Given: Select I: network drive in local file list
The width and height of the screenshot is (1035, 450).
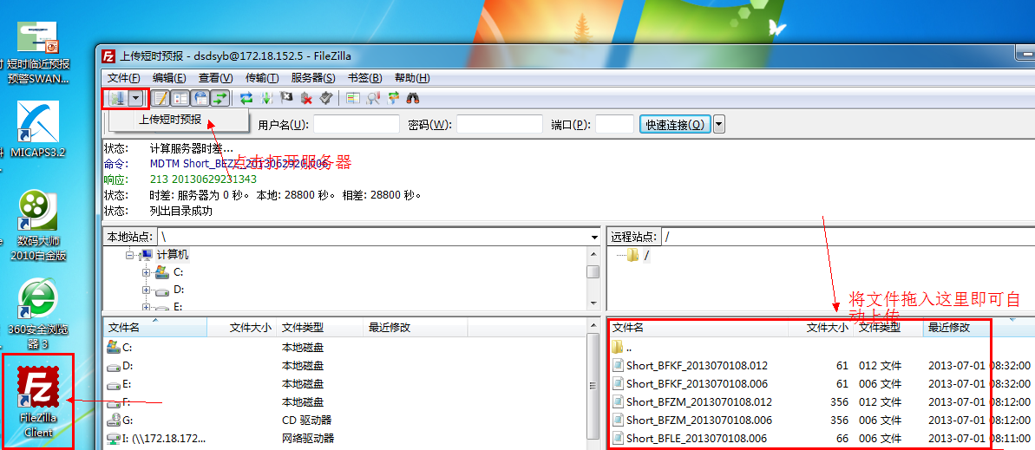Looking at the screenshot, I should [x=164, y=438].
